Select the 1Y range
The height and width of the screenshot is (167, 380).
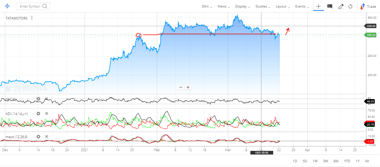357,161
